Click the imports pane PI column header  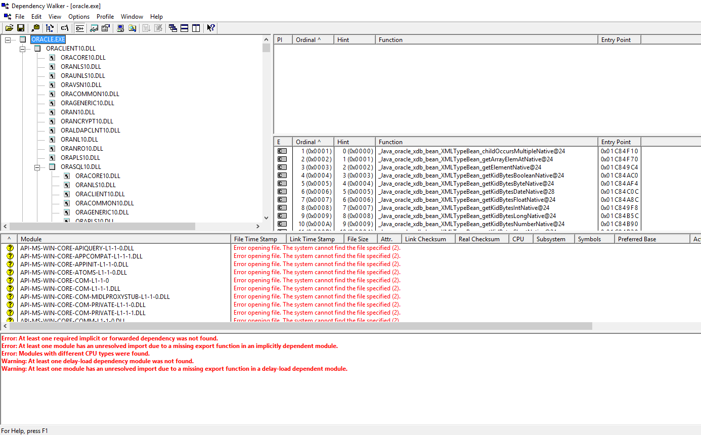(283, 40)
